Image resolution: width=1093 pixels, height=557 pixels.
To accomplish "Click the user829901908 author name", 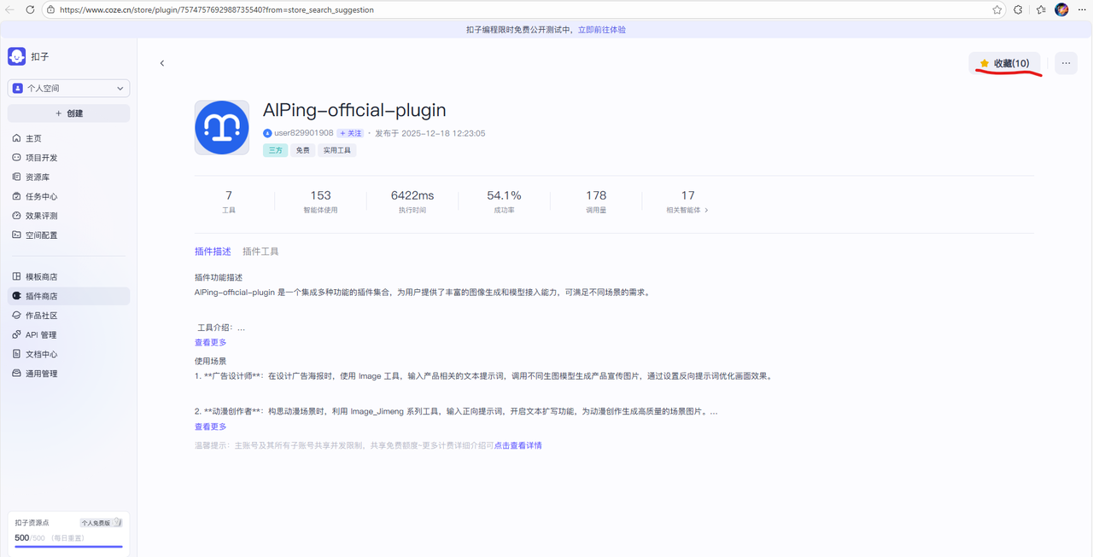I will pyautogui.click(x=303, y=133).
